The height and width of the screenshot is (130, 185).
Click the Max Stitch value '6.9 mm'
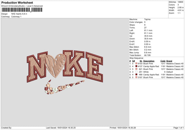[x=148, y=47]
